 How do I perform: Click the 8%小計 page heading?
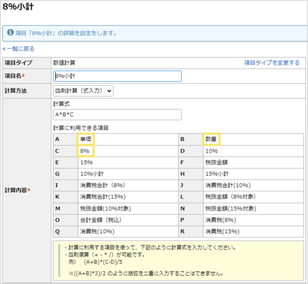[x=18, y=7]
